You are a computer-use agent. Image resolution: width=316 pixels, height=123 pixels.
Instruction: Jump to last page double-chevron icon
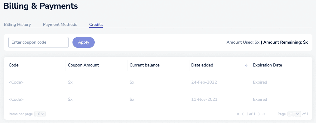tap(264, 114)
